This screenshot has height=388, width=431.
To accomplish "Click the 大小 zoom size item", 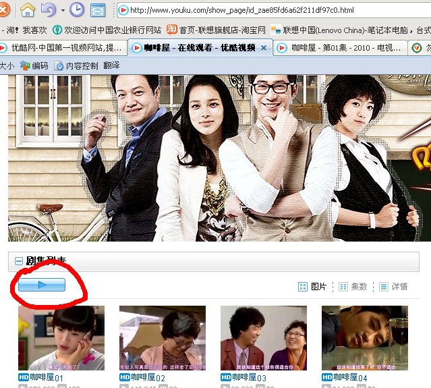I will tap(7, 65).
